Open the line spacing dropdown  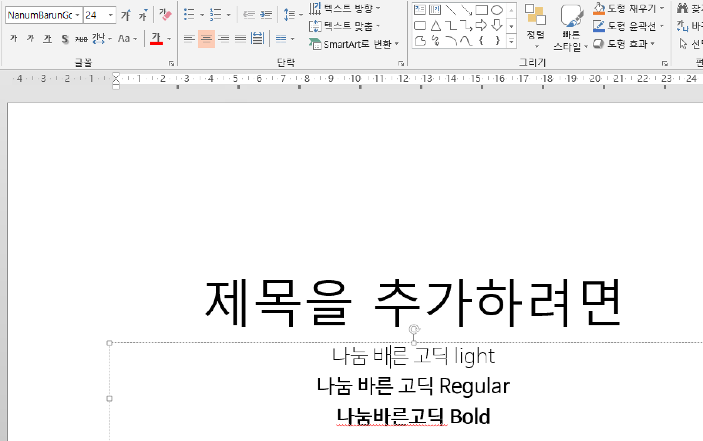(x=293, y=15)
